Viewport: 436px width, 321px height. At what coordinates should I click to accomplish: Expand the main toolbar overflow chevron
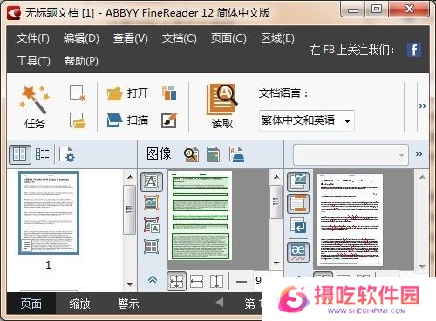pos(423,106)
